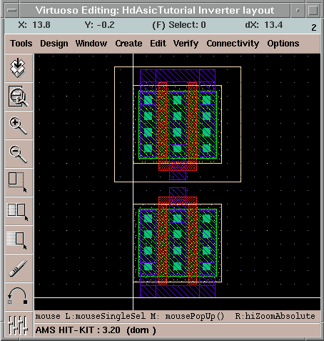The height and width of the screenshot is (341, 324).
Task: Click the mouse L: mouseSingleSel status text
Action: (90, 316)
